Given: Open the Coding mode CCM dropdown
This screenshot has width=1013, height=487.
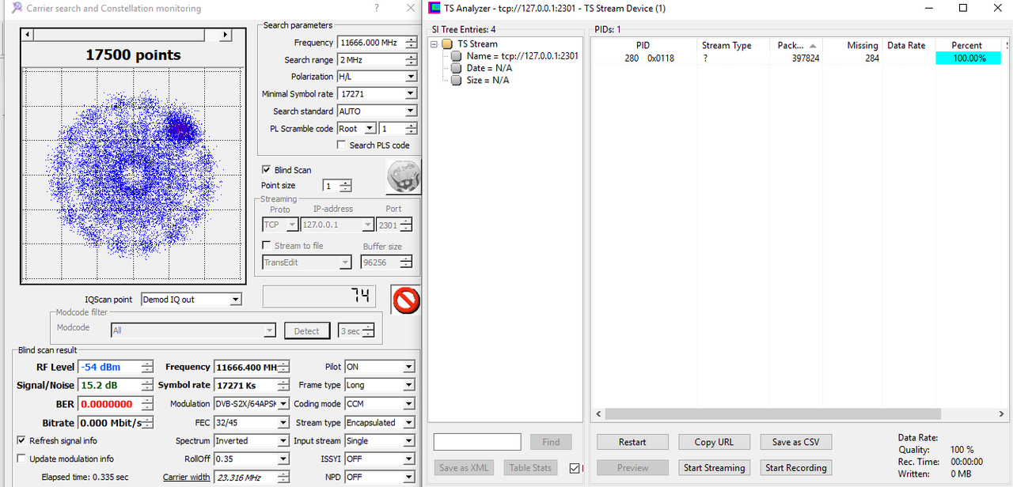Looking at the screenshot, I should pos(379,404).
